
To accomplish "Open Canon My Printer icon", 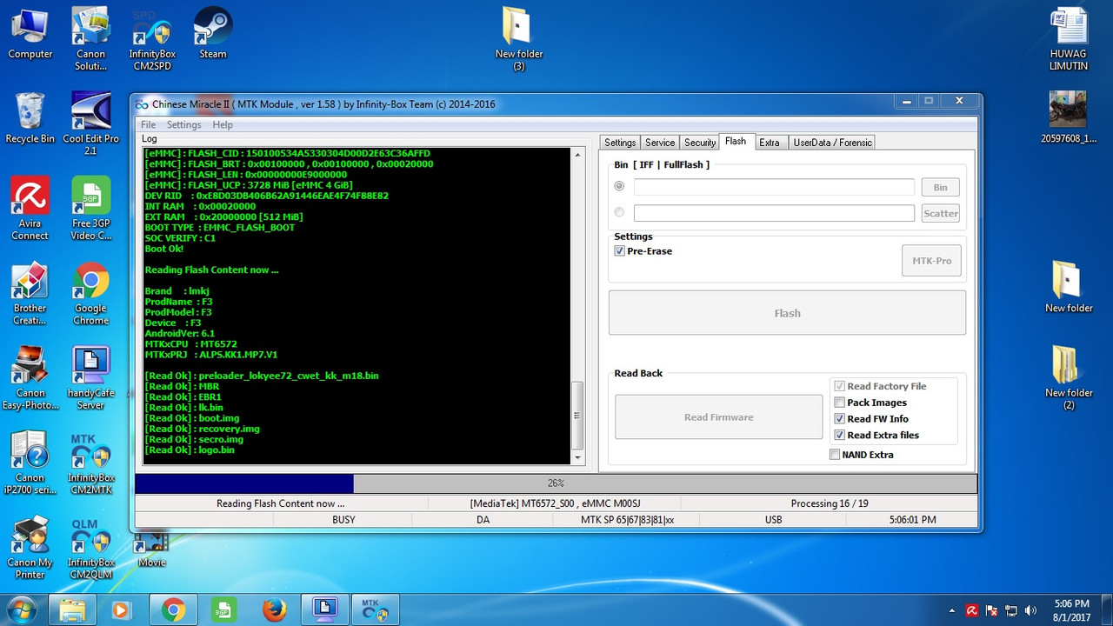I will tap(30, 548).
